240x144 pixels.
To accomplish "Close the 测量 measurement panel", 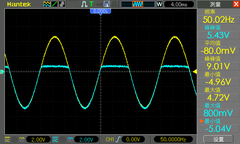I will coord(236,4).
